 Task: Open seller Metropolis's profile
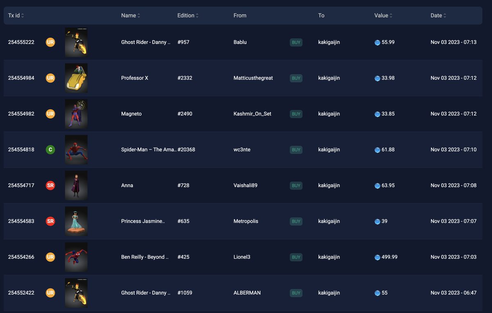(x=246, y=221)
